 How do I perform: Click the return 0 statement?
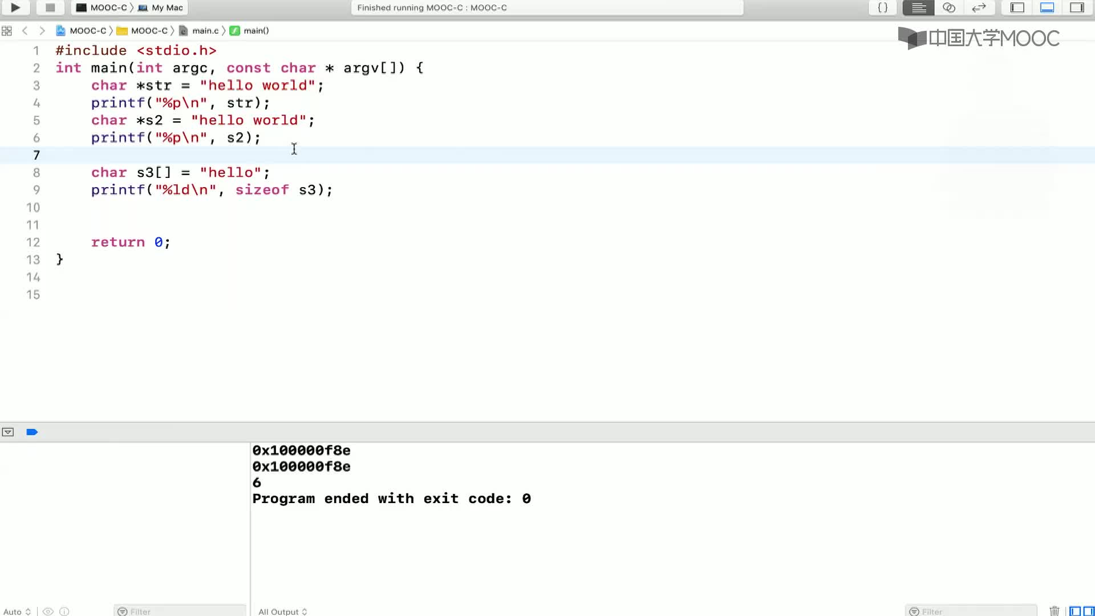click(131, 242)
